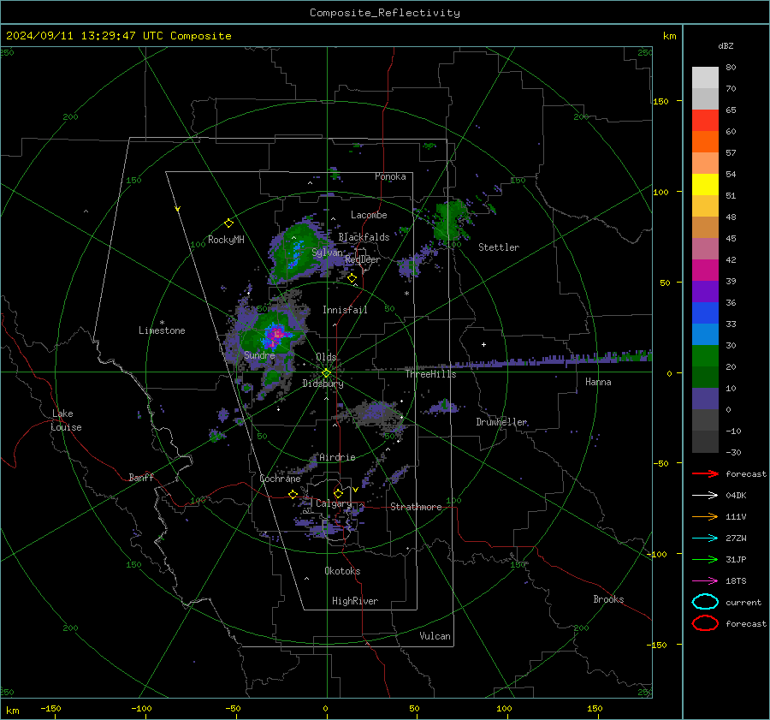770x720 pixels.
Task: Click the Hanna city label
Action: [598, 382]
